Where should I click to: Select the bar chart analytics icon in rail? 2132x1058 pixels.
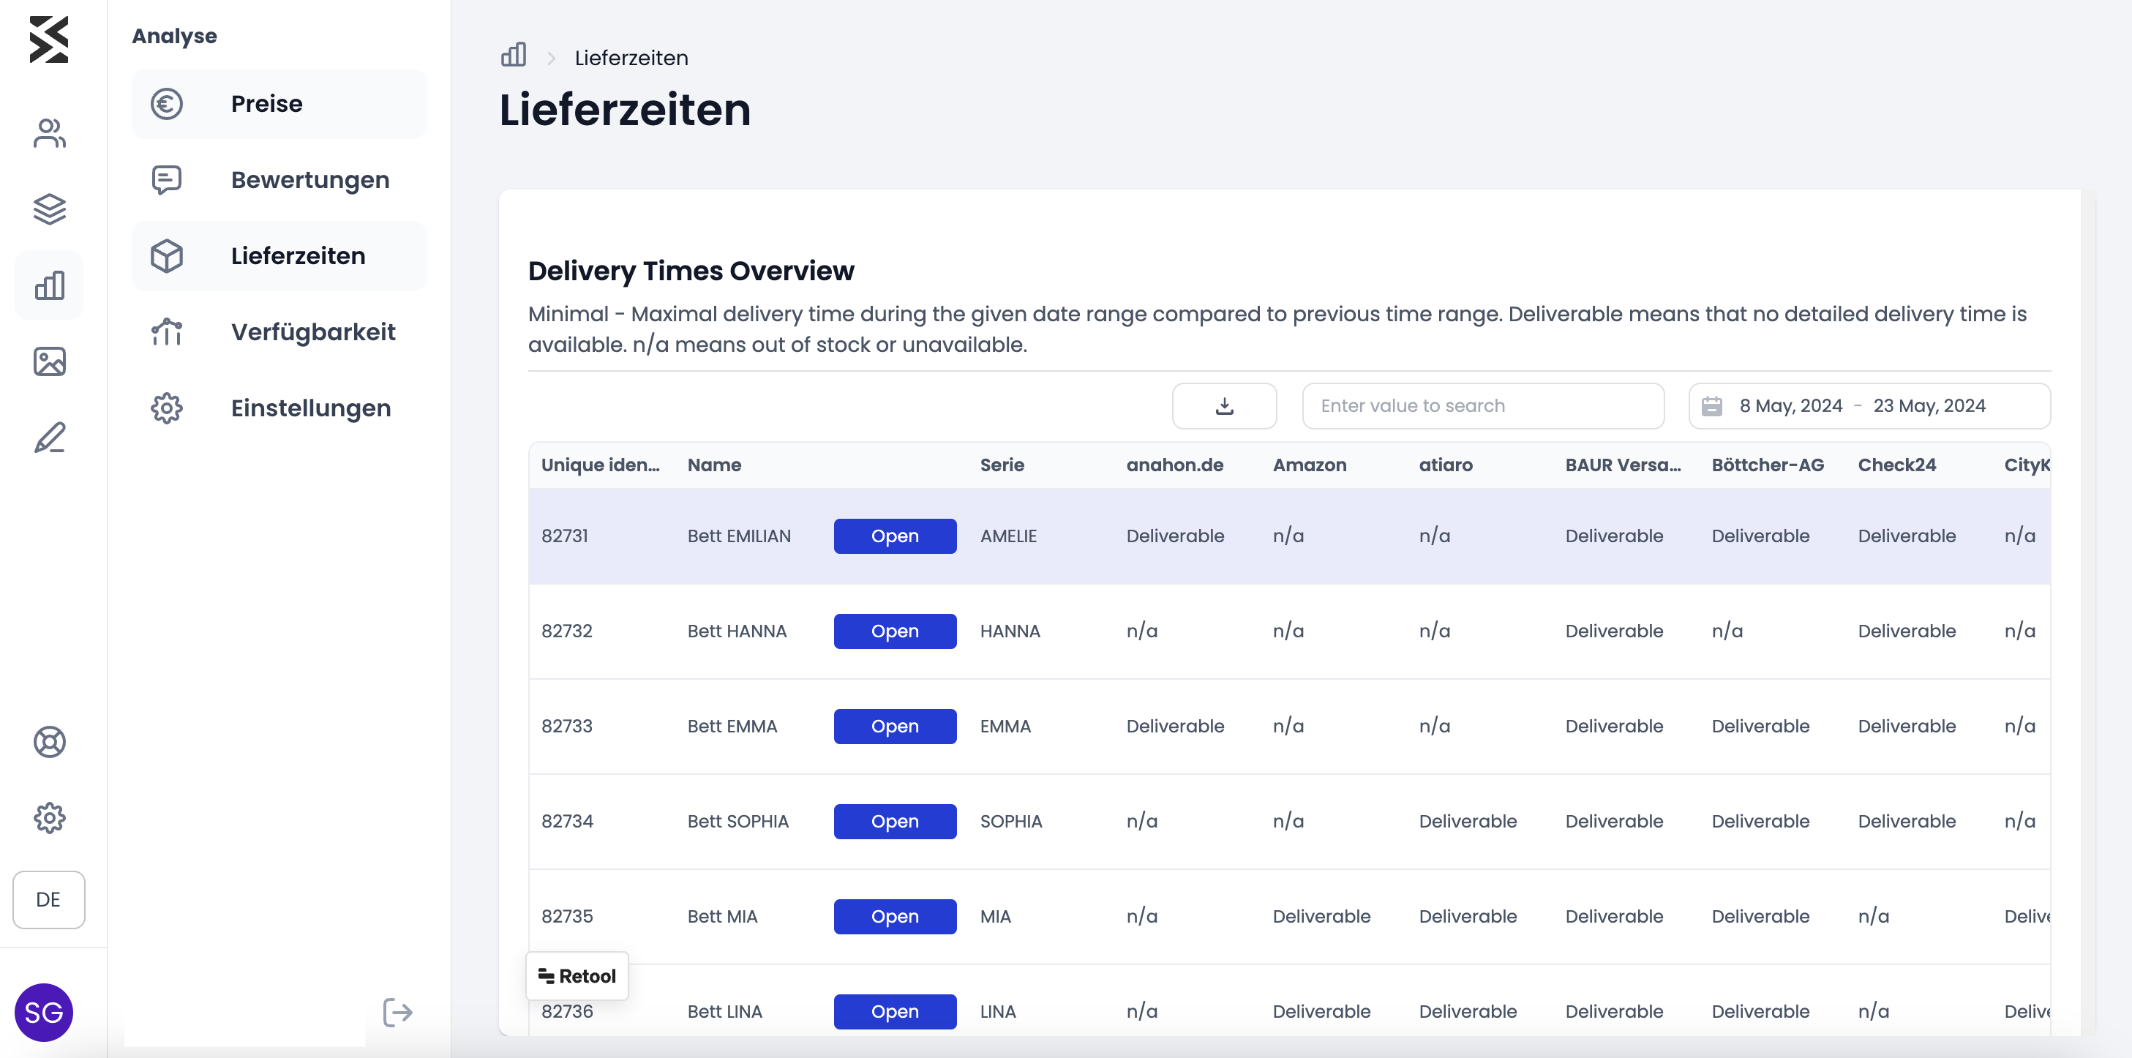point(49,285)
